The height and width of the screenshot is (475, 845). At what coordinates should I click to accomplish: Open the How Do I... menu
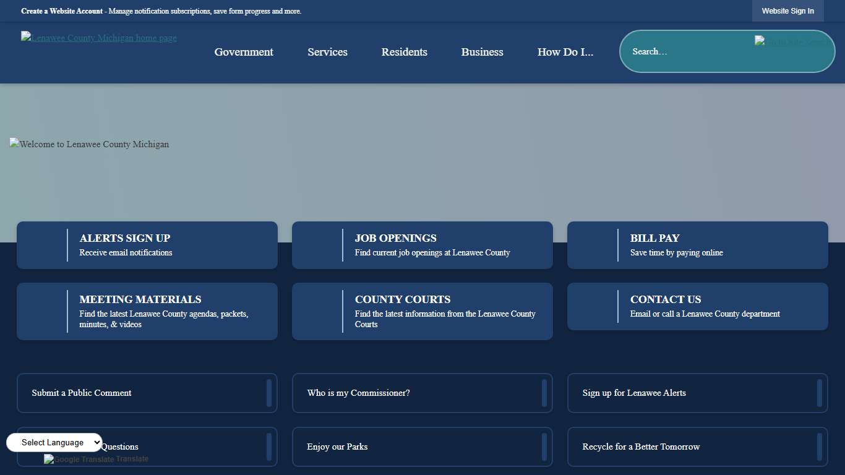point(565,52)
